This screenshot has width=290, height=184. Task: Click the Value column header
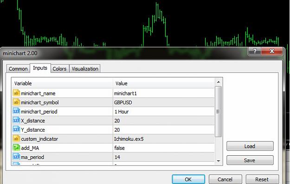[x=164, y=83]
